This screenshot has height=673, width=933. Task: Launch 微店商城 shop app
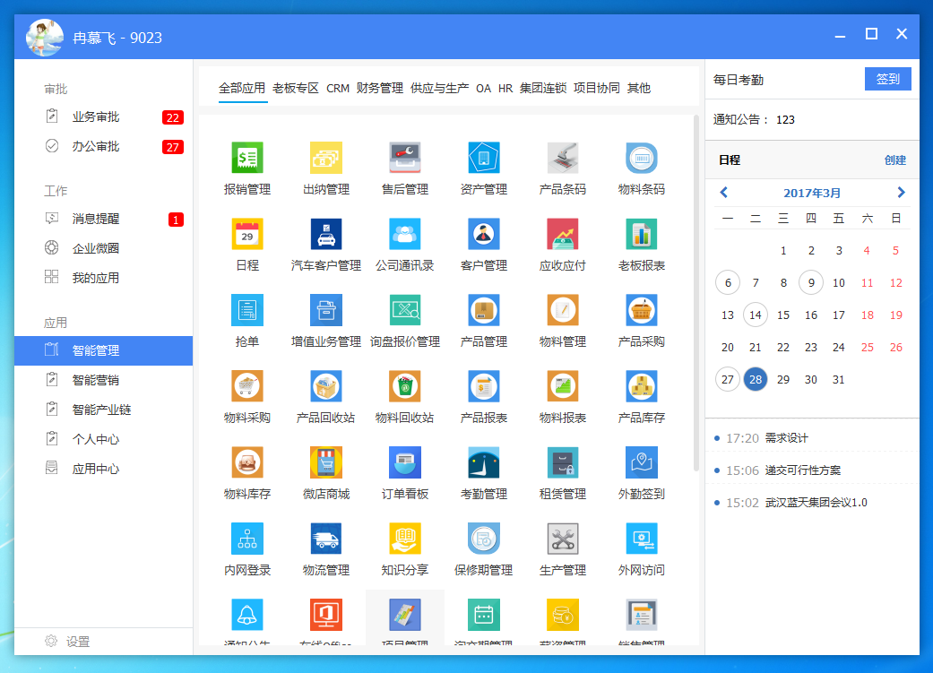[x=326, y=463]
